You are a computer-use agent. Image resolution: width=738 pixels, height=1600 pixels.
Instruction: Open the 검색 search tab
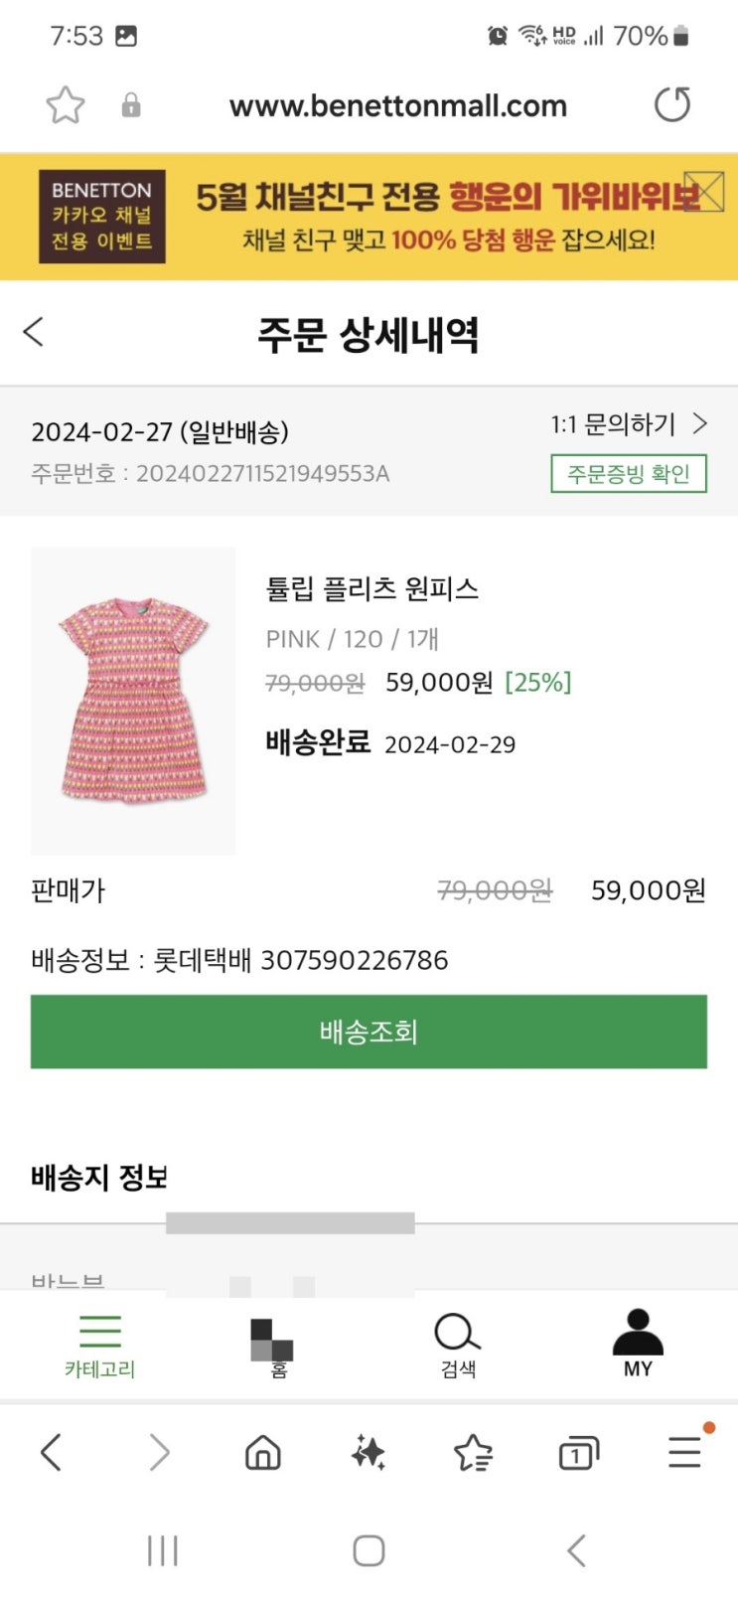click(x=458, y=1346)
